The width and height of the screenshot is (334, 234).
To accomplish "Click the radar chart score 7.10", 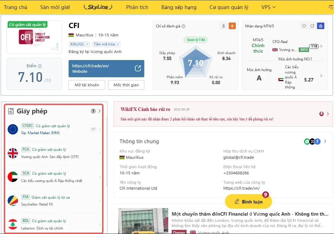I will pos(196,63).
